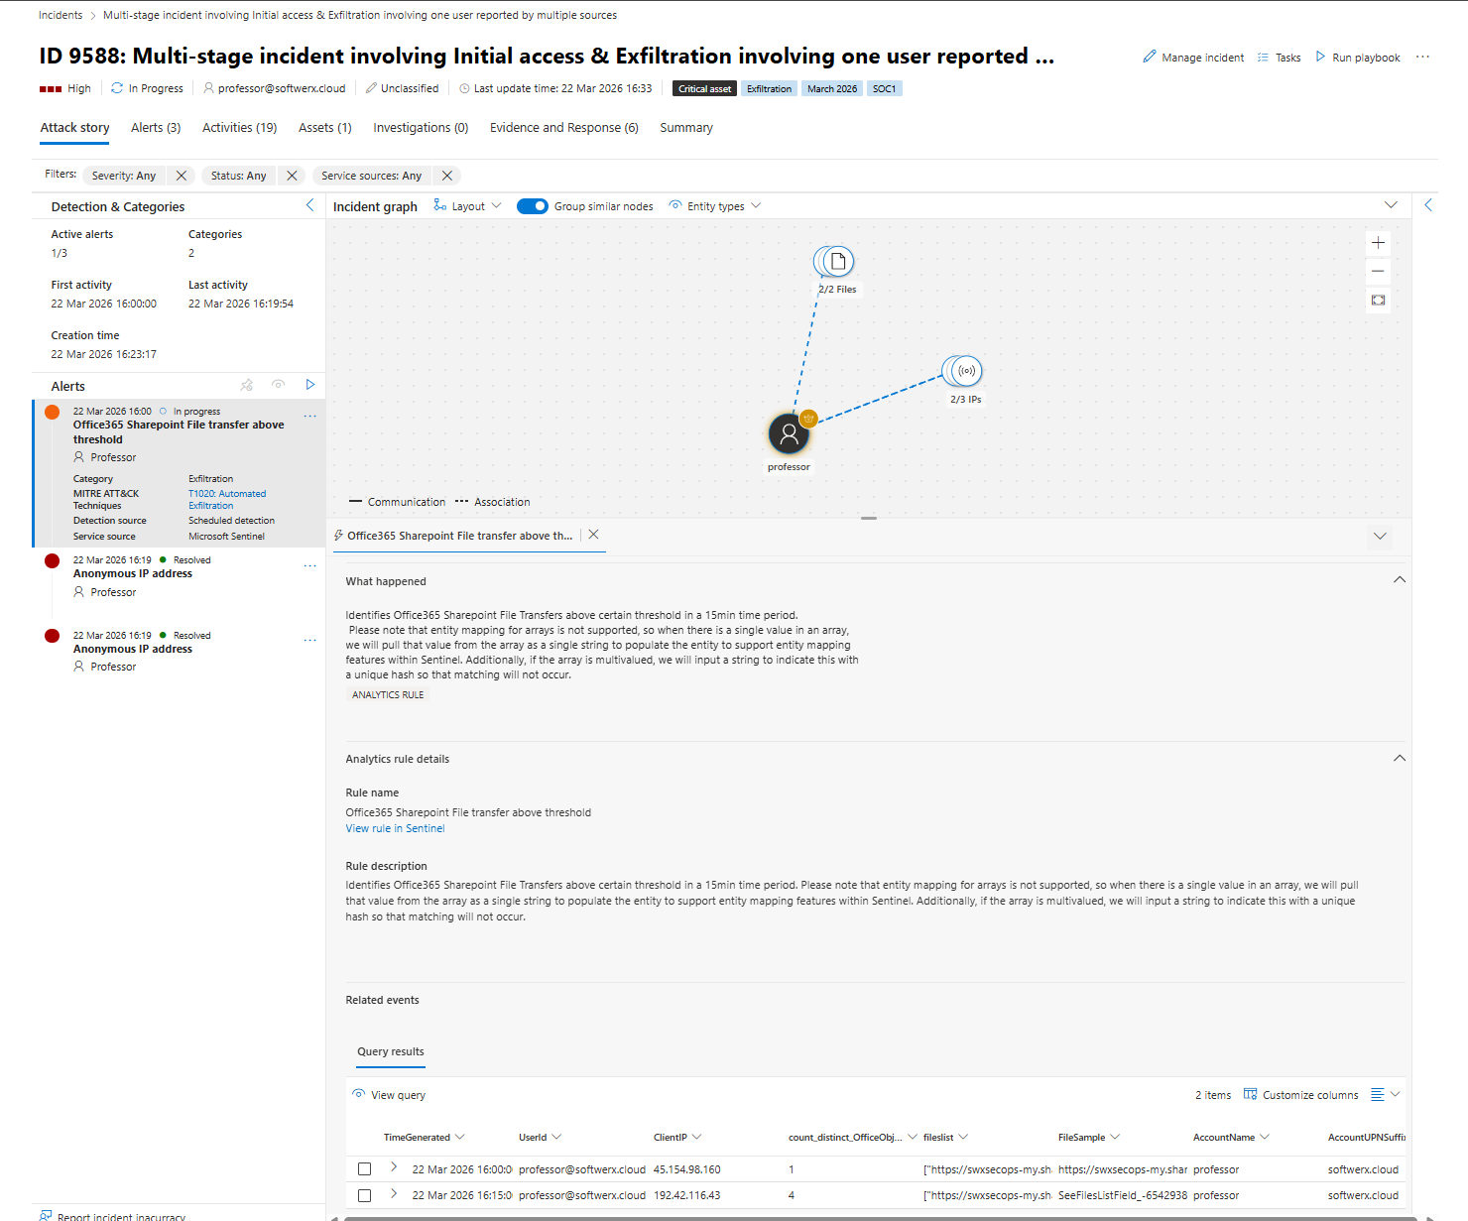Image resolution: width=1468 pixels, height=1221 pixels.
Task: Remove the Status: Any filter
Action: click(292, 176)
